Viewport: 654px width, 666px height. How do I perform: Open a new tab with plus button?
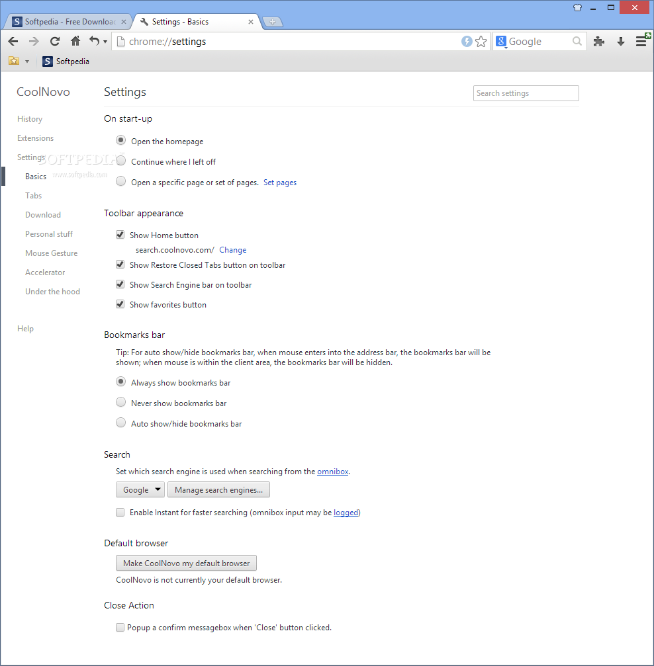pos(273,22)
